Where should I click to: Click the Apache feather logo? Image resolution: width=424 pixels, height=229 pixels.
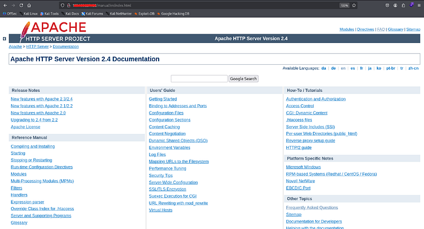(x=25, y=32)
